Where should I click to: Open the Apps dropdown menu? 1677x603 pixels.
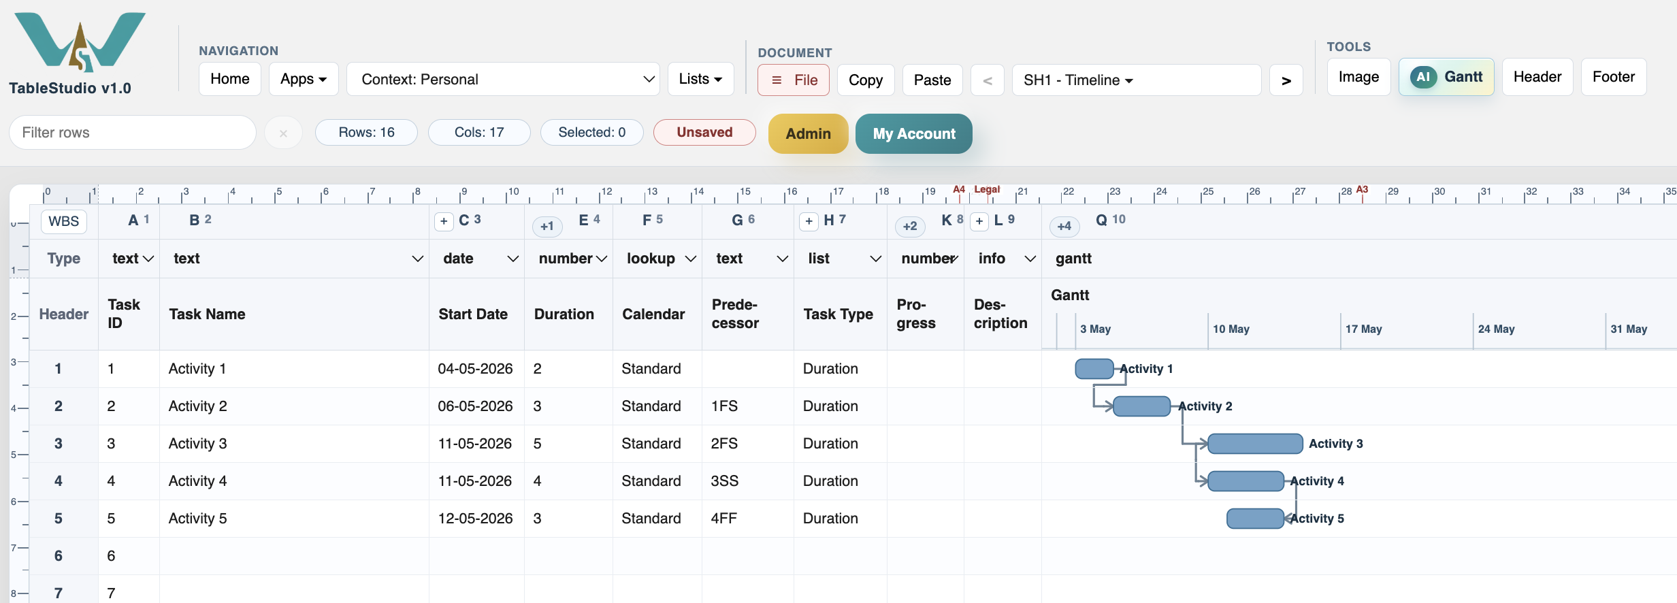304,79
